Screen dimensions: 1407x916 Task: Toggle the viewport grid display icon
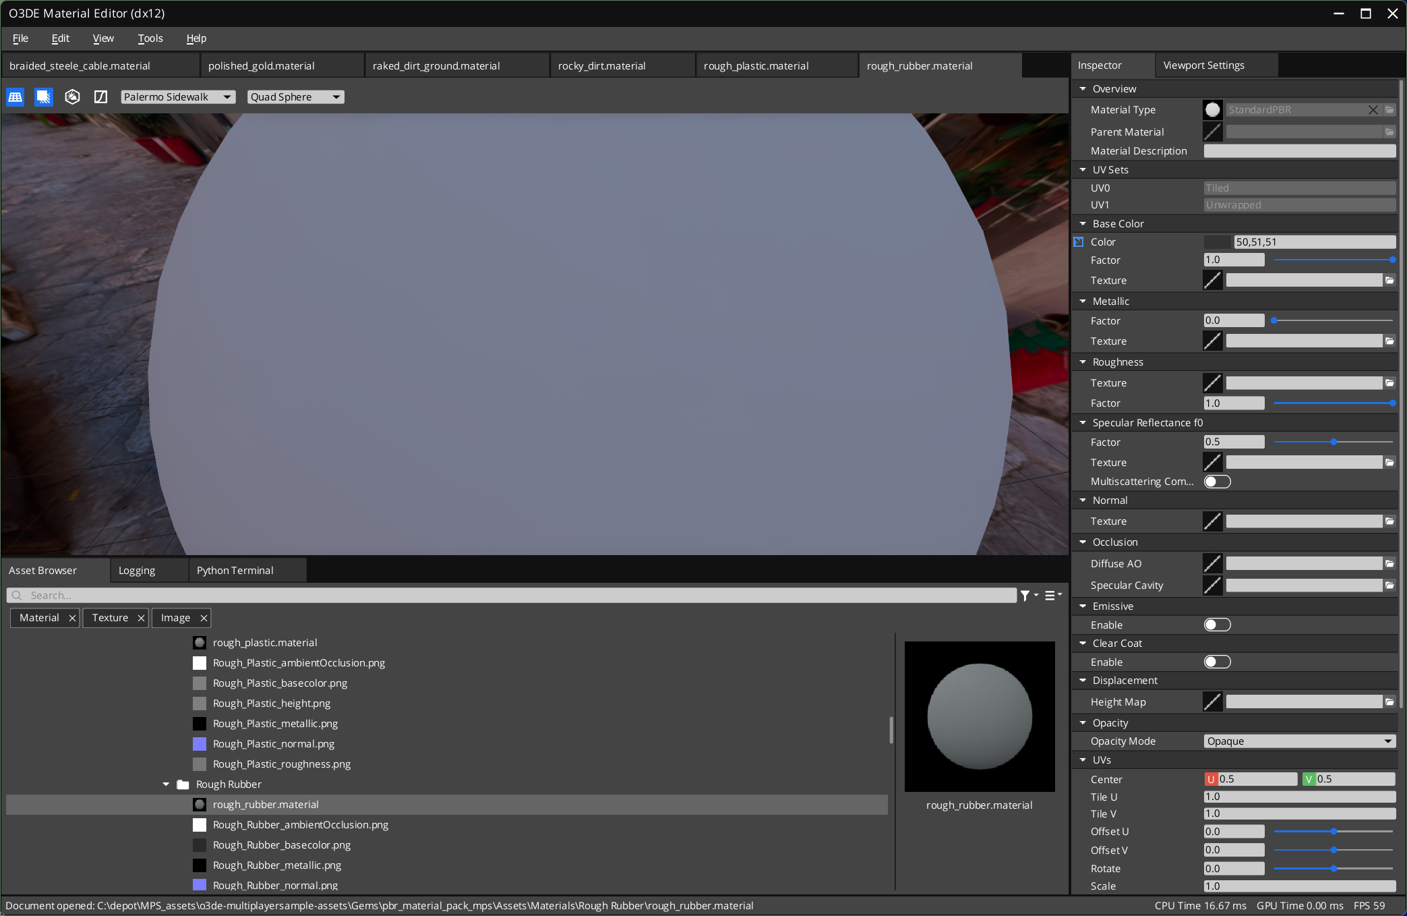point(15,96)
